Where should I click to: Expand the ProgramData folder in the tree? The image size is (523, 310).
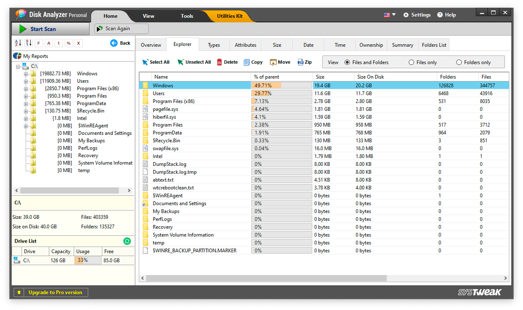pyautogui.click(x=26, y=104)
